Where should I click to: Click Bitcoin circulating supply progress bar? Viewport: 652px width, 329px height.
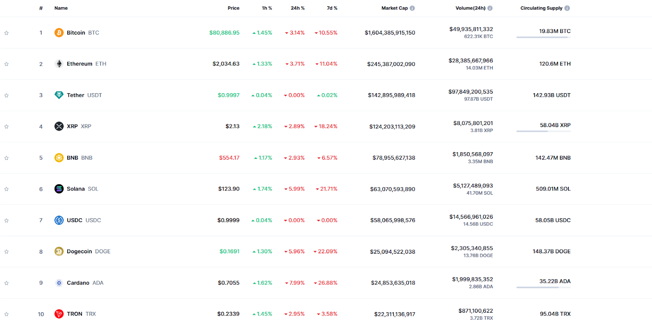tap(543, 37)
